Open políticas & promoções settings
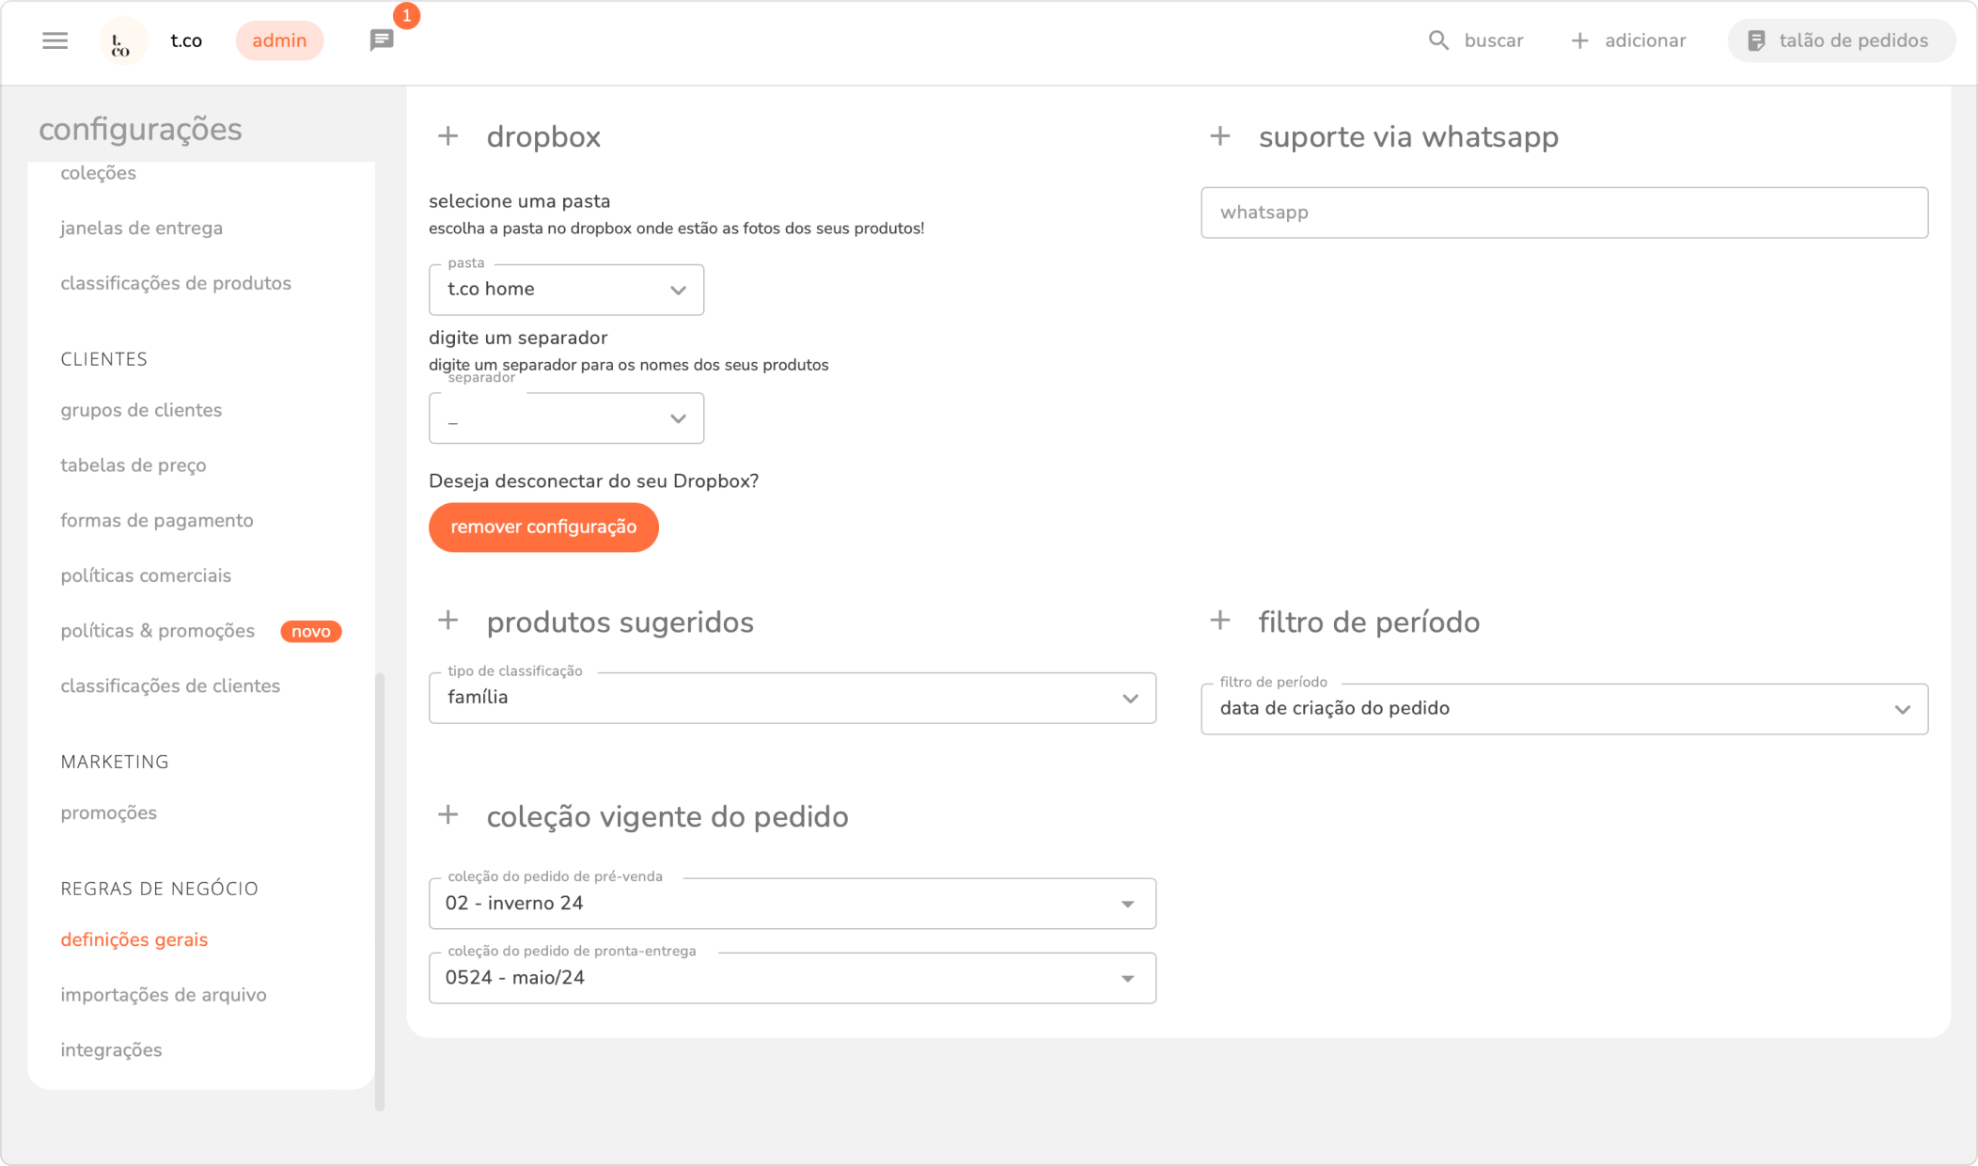Image resolution: width=1978 pixels, height=1166 pixels. point(158,631)
